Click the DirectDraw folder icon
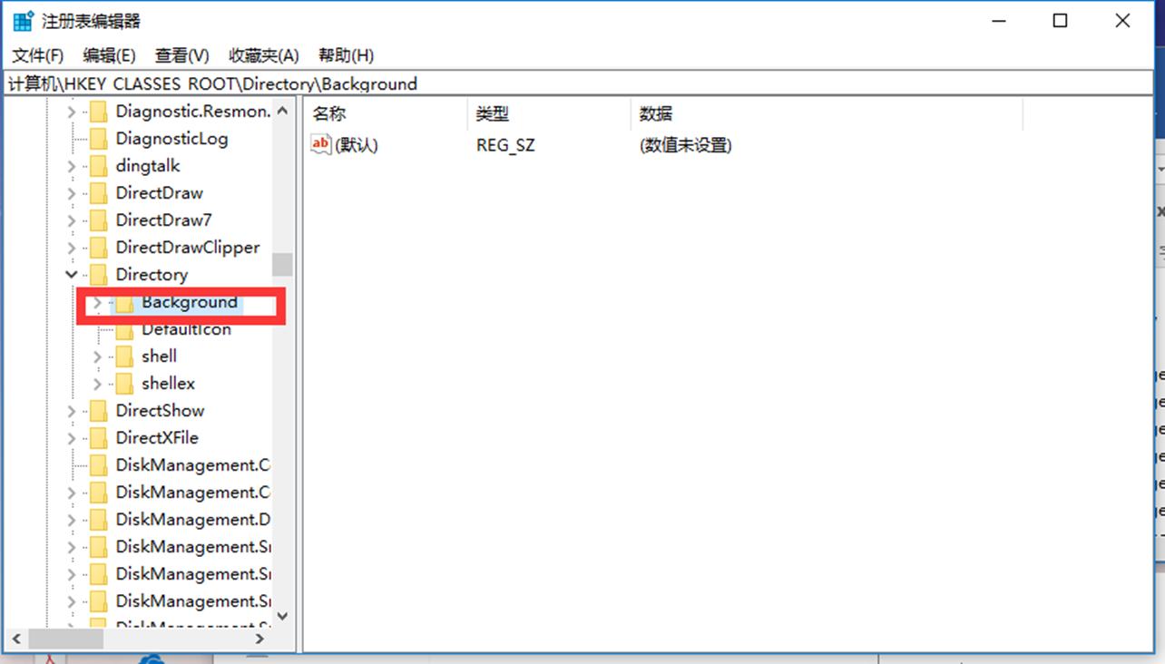The image size is (1165, 664). (100, 192)
